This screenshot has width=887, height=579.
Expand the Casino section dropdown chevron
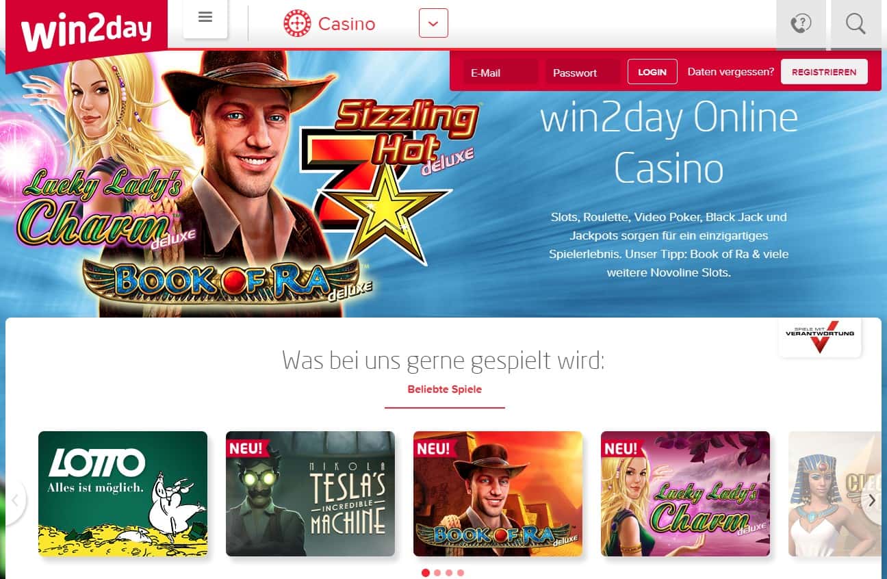coord(433,23)
